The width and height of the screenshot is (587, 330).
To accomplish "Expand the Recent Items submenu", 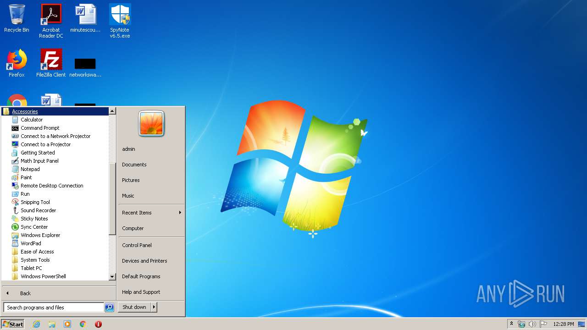I will [x=151, y=213].
